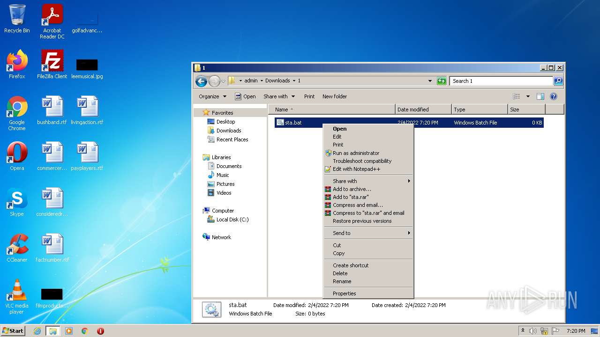
Task: Click Explorer back navigation arrow
Action: point(201,81)
